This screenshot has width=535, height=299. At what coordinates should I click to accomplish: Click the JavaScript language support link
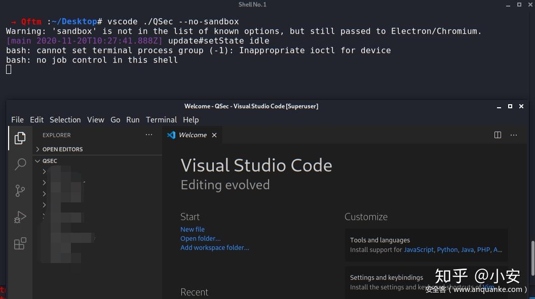[418, 249]
